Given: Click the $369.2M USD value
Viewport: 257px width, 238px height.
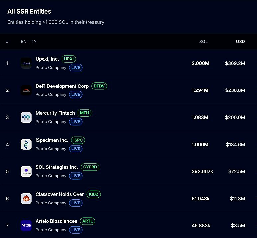Looking at the screenshot, I should (x=235, y=63).
